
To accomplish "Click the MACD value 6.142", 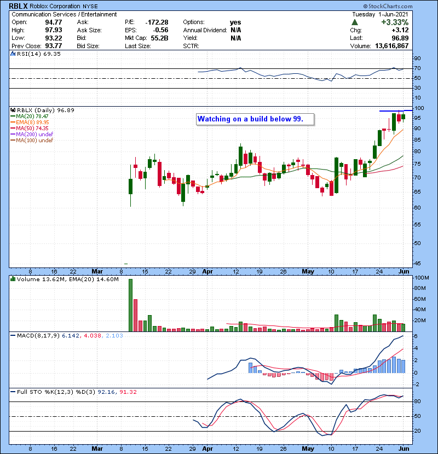I will coord(71,336).
